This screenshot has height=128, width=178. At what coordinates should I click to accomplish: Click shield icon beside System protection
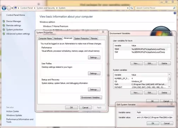tap(4, 30)
